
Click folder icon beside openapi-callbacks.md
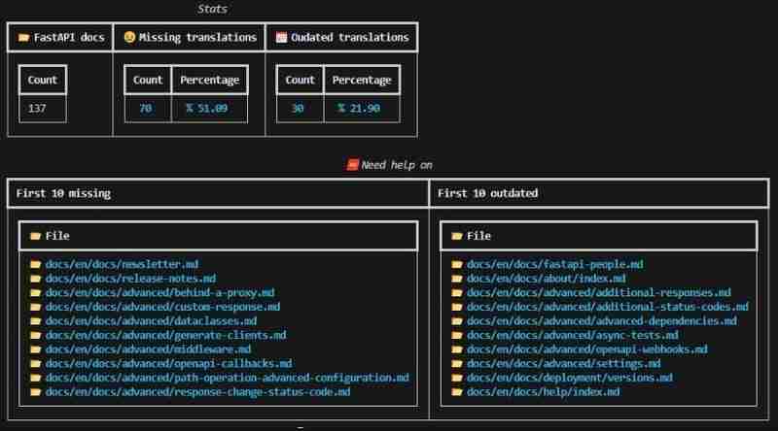(35, 364)
